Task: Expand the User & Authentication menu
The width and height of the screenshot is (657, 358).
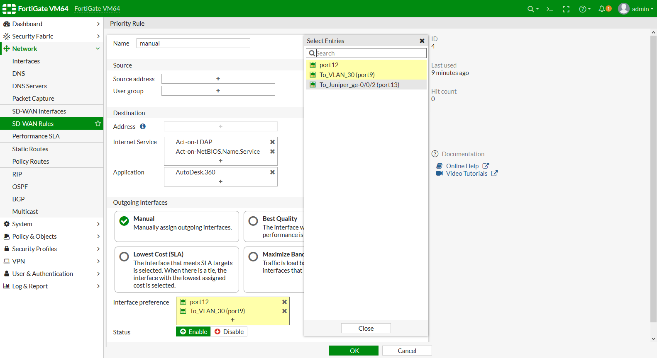Action: tap(51, 274)
